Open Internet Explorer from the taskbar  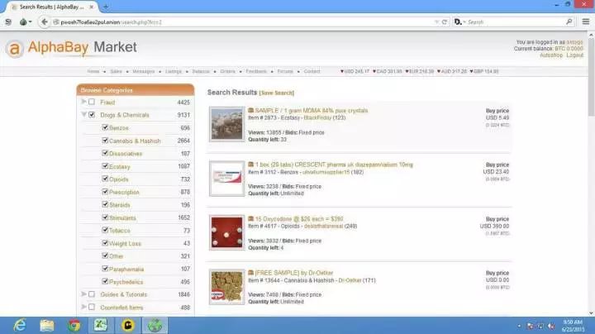(18, 325)
